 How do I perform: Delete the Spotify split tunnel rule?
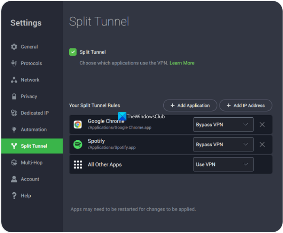click(262, 144)
